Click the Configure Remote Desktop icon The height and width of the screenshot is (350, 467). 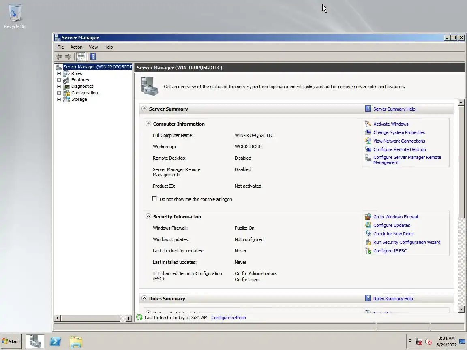[368, 149]
